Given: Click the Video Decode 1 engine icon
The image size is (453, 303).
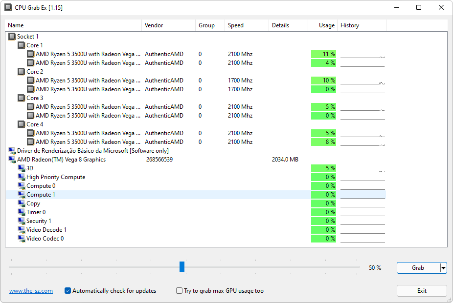Looking at the screenshot, I should pyautogui.click(x=22, y=230).
